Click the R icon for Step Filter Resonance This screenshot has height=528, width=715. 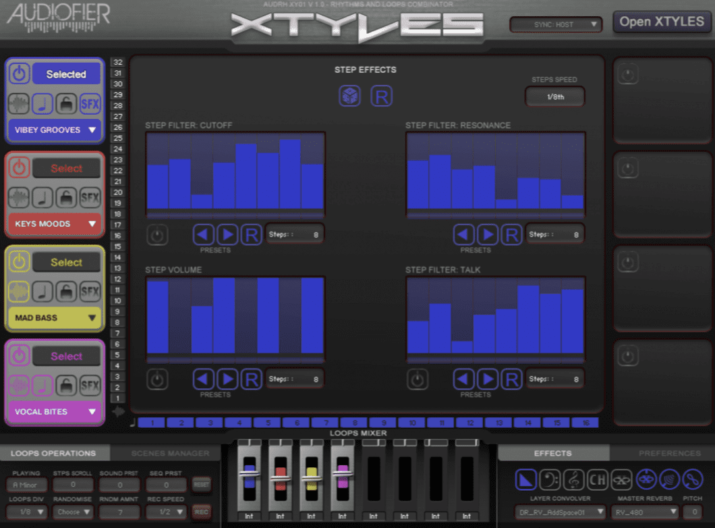(x=511, y=234)
